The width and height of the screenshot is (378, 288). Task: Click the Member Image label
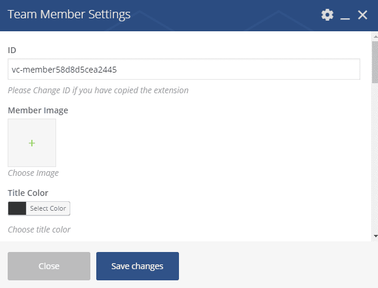click(x=38, y=110)
